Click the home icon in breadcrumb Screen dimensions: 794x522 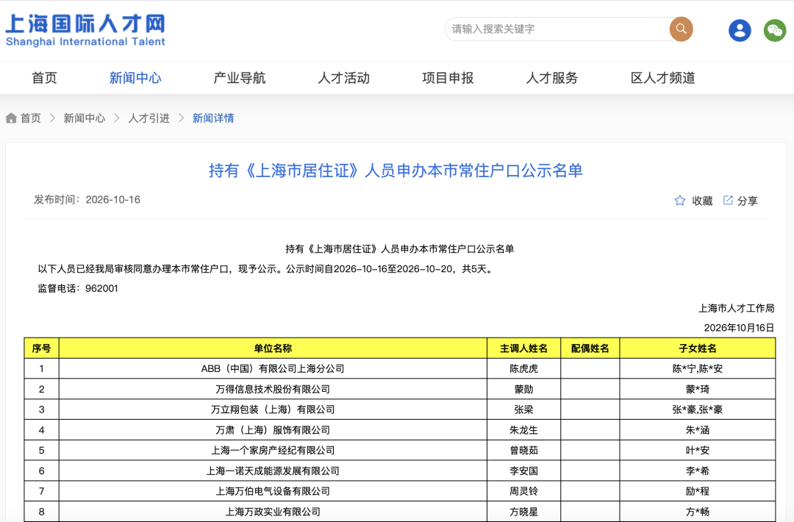point(11,118)
